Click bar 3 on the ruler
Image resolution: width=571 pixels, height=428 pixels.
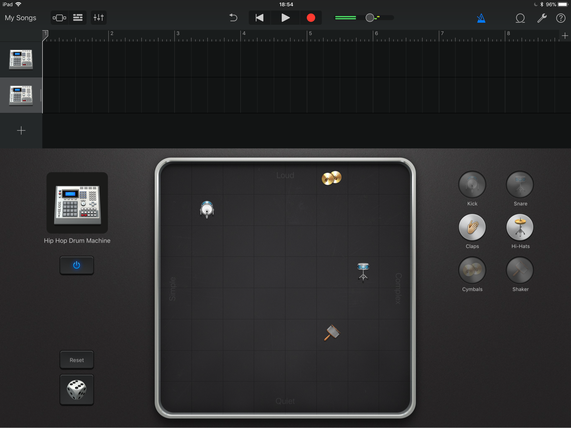[178, 33]
